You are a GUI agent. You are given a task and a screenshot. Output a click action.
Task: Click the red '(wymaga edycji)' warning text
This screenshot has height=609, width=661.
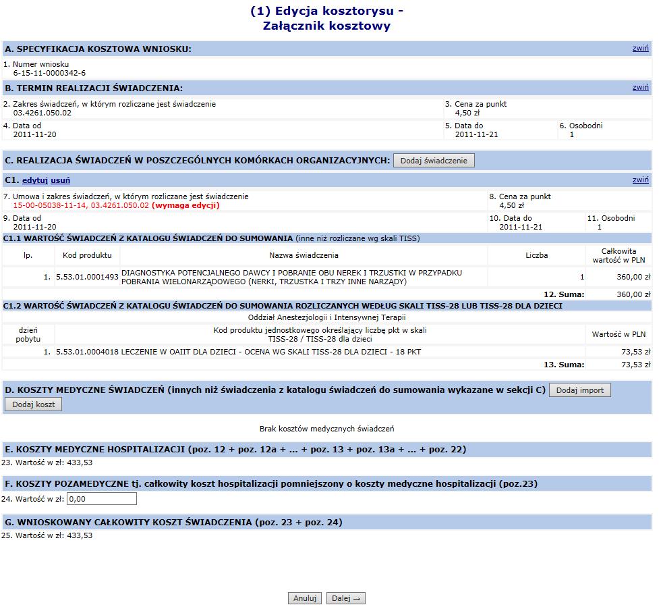tap(185, 205)
